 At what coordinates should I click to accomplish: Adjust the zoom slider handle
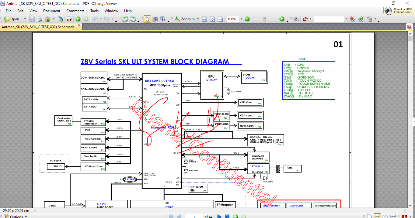(264, 19)
